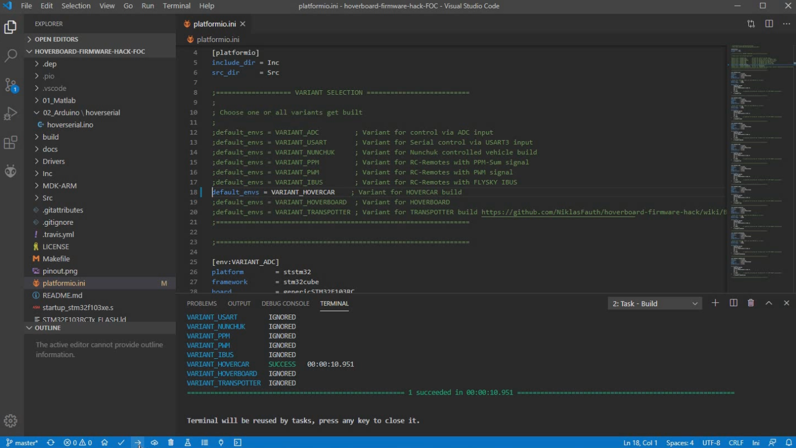Create a new terminal with plus icon
The width and height of the screenshot is (796, 448).
click(x=715, y=303)
